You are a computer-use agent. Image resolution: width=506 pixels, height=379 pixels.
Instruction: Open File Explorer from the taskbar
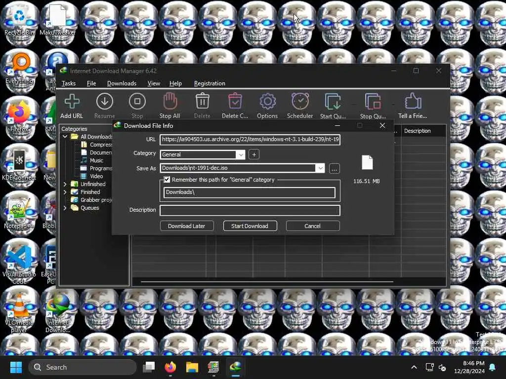pyautogui.click(x=192, y=367)
